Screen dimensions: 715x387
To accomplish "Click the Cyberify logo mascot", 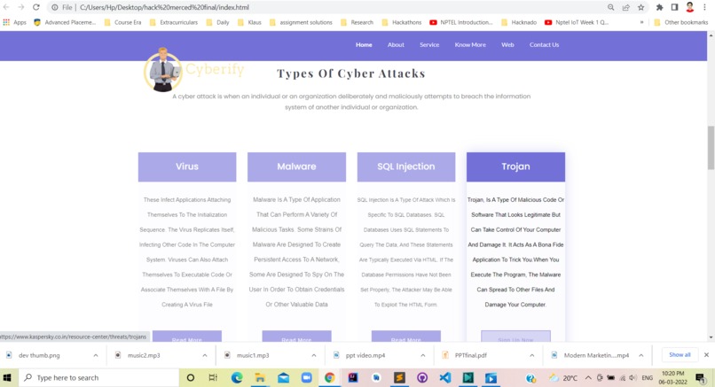I will [163, 71].
